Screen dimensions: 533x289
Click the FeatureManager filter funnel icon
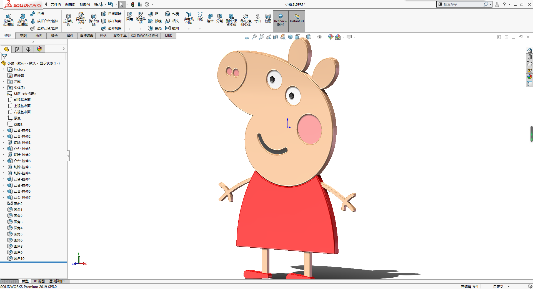(x=5, y=57)
